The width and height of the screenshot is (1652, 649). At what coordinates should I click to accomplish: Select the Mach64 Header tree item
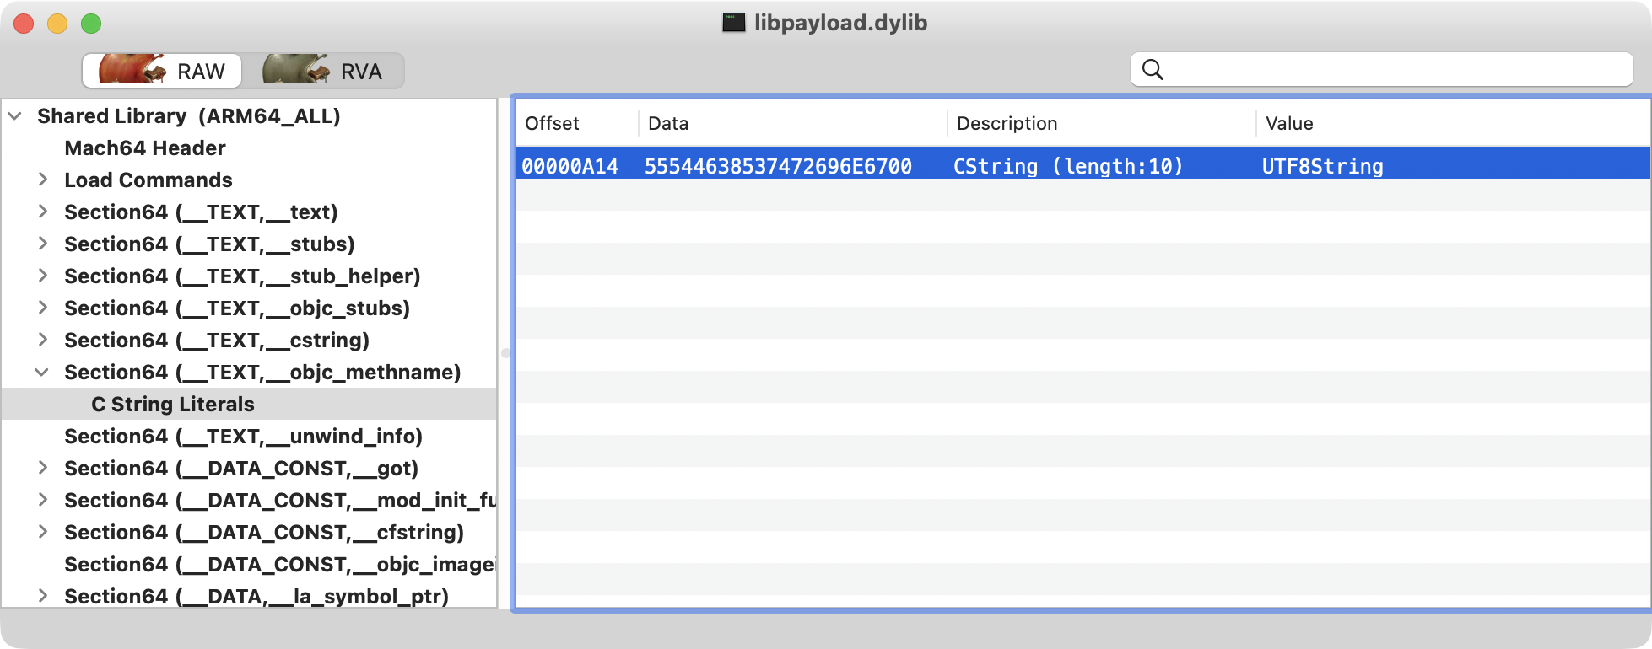pos(145,148)
